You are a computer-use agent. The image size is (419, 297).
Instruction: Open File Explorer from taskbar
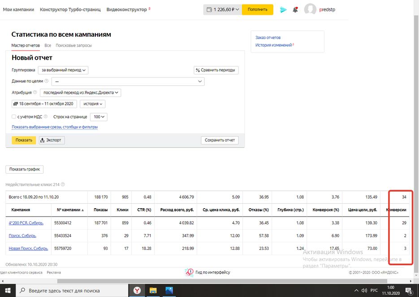153,291
